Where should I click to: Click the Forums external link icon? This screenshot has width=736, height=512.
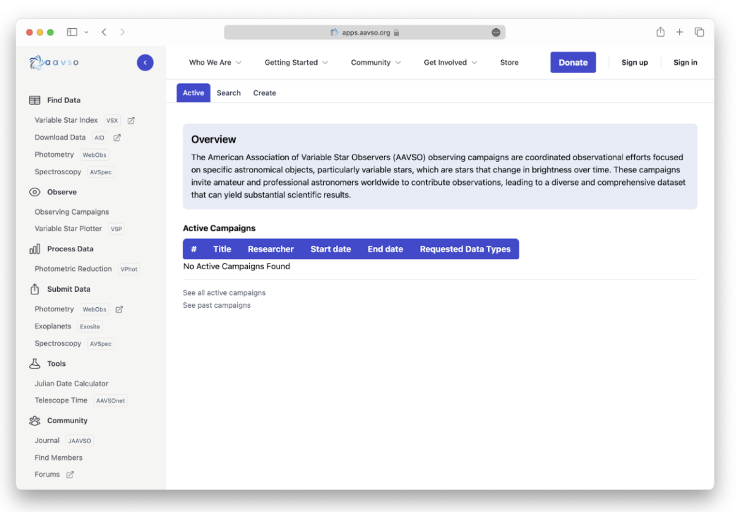[x=70, y=475]
